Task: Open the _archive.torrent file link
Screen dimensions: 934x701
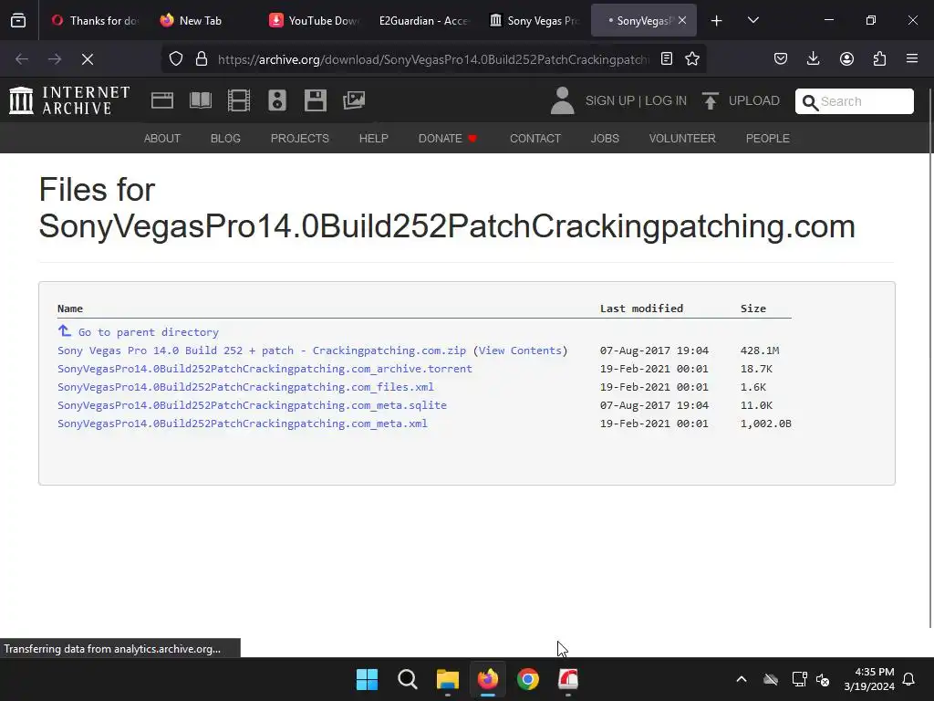Action: coord(265,369)
